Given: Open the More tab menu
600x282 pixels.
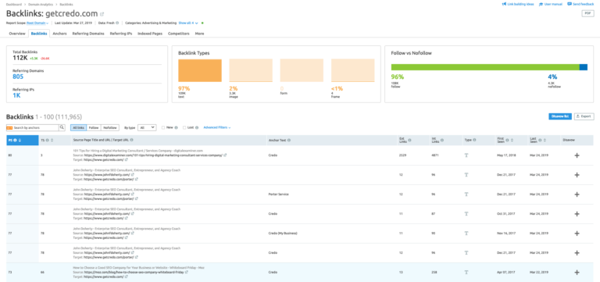Looking at the screenshot, I should [x=199, y=34].
